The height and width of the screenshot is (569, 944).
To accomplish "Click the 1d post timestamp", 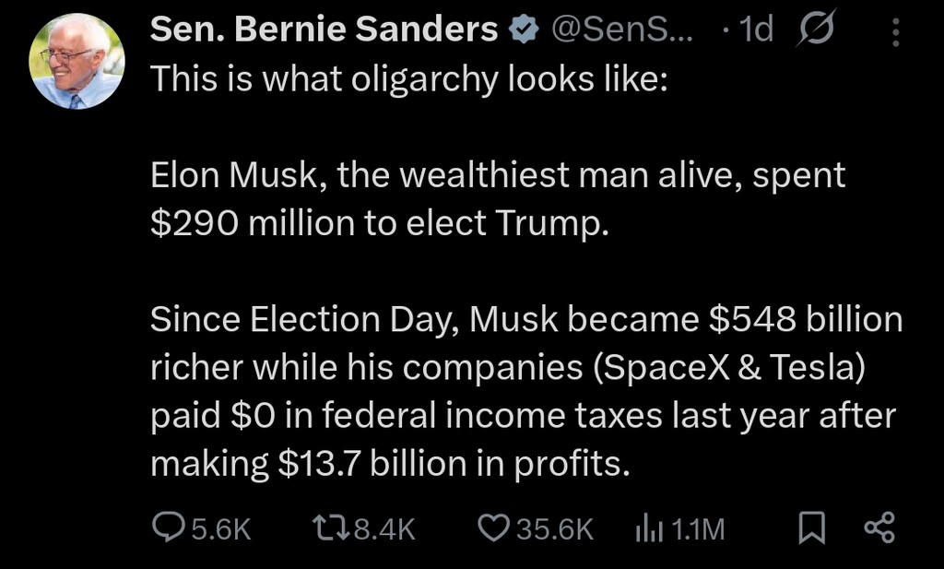I will pos(757,30).
